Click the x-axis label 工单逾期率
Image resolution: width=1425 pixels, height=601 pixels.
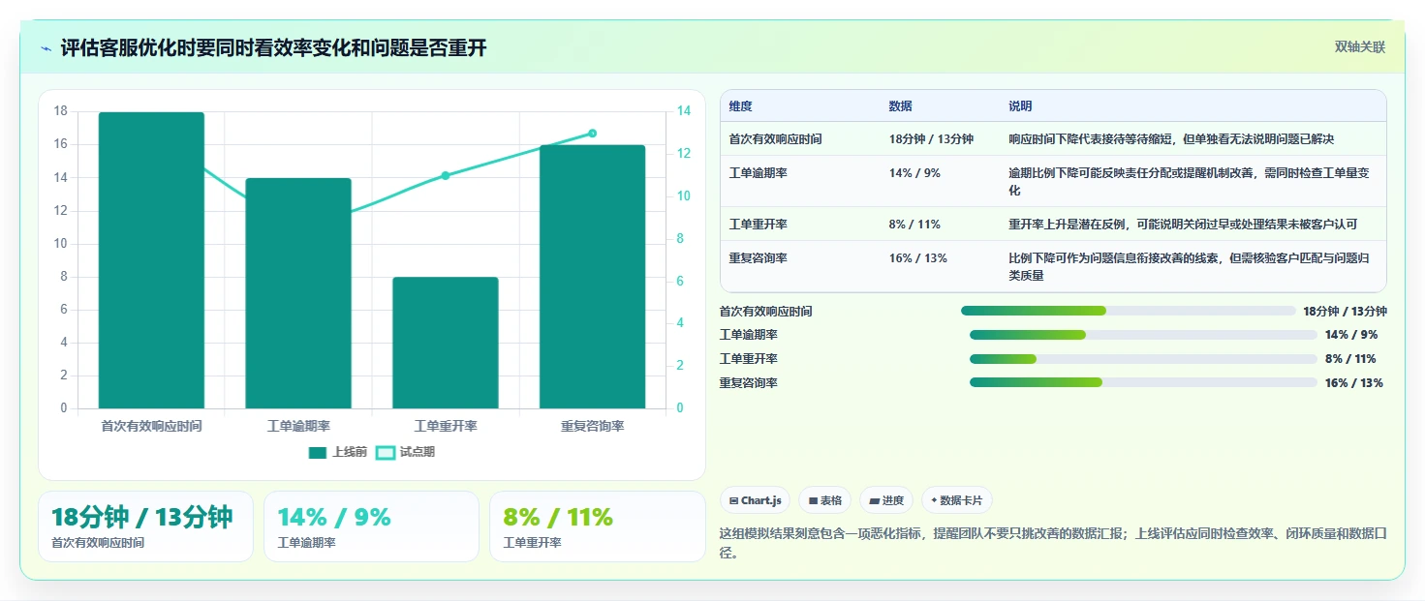[298, 426]
